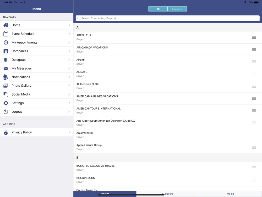262x197 pixels.
Task: Tap the hamburger icon for AMERICAN AIRLINES VACATIONS
Action: (254, 98)
